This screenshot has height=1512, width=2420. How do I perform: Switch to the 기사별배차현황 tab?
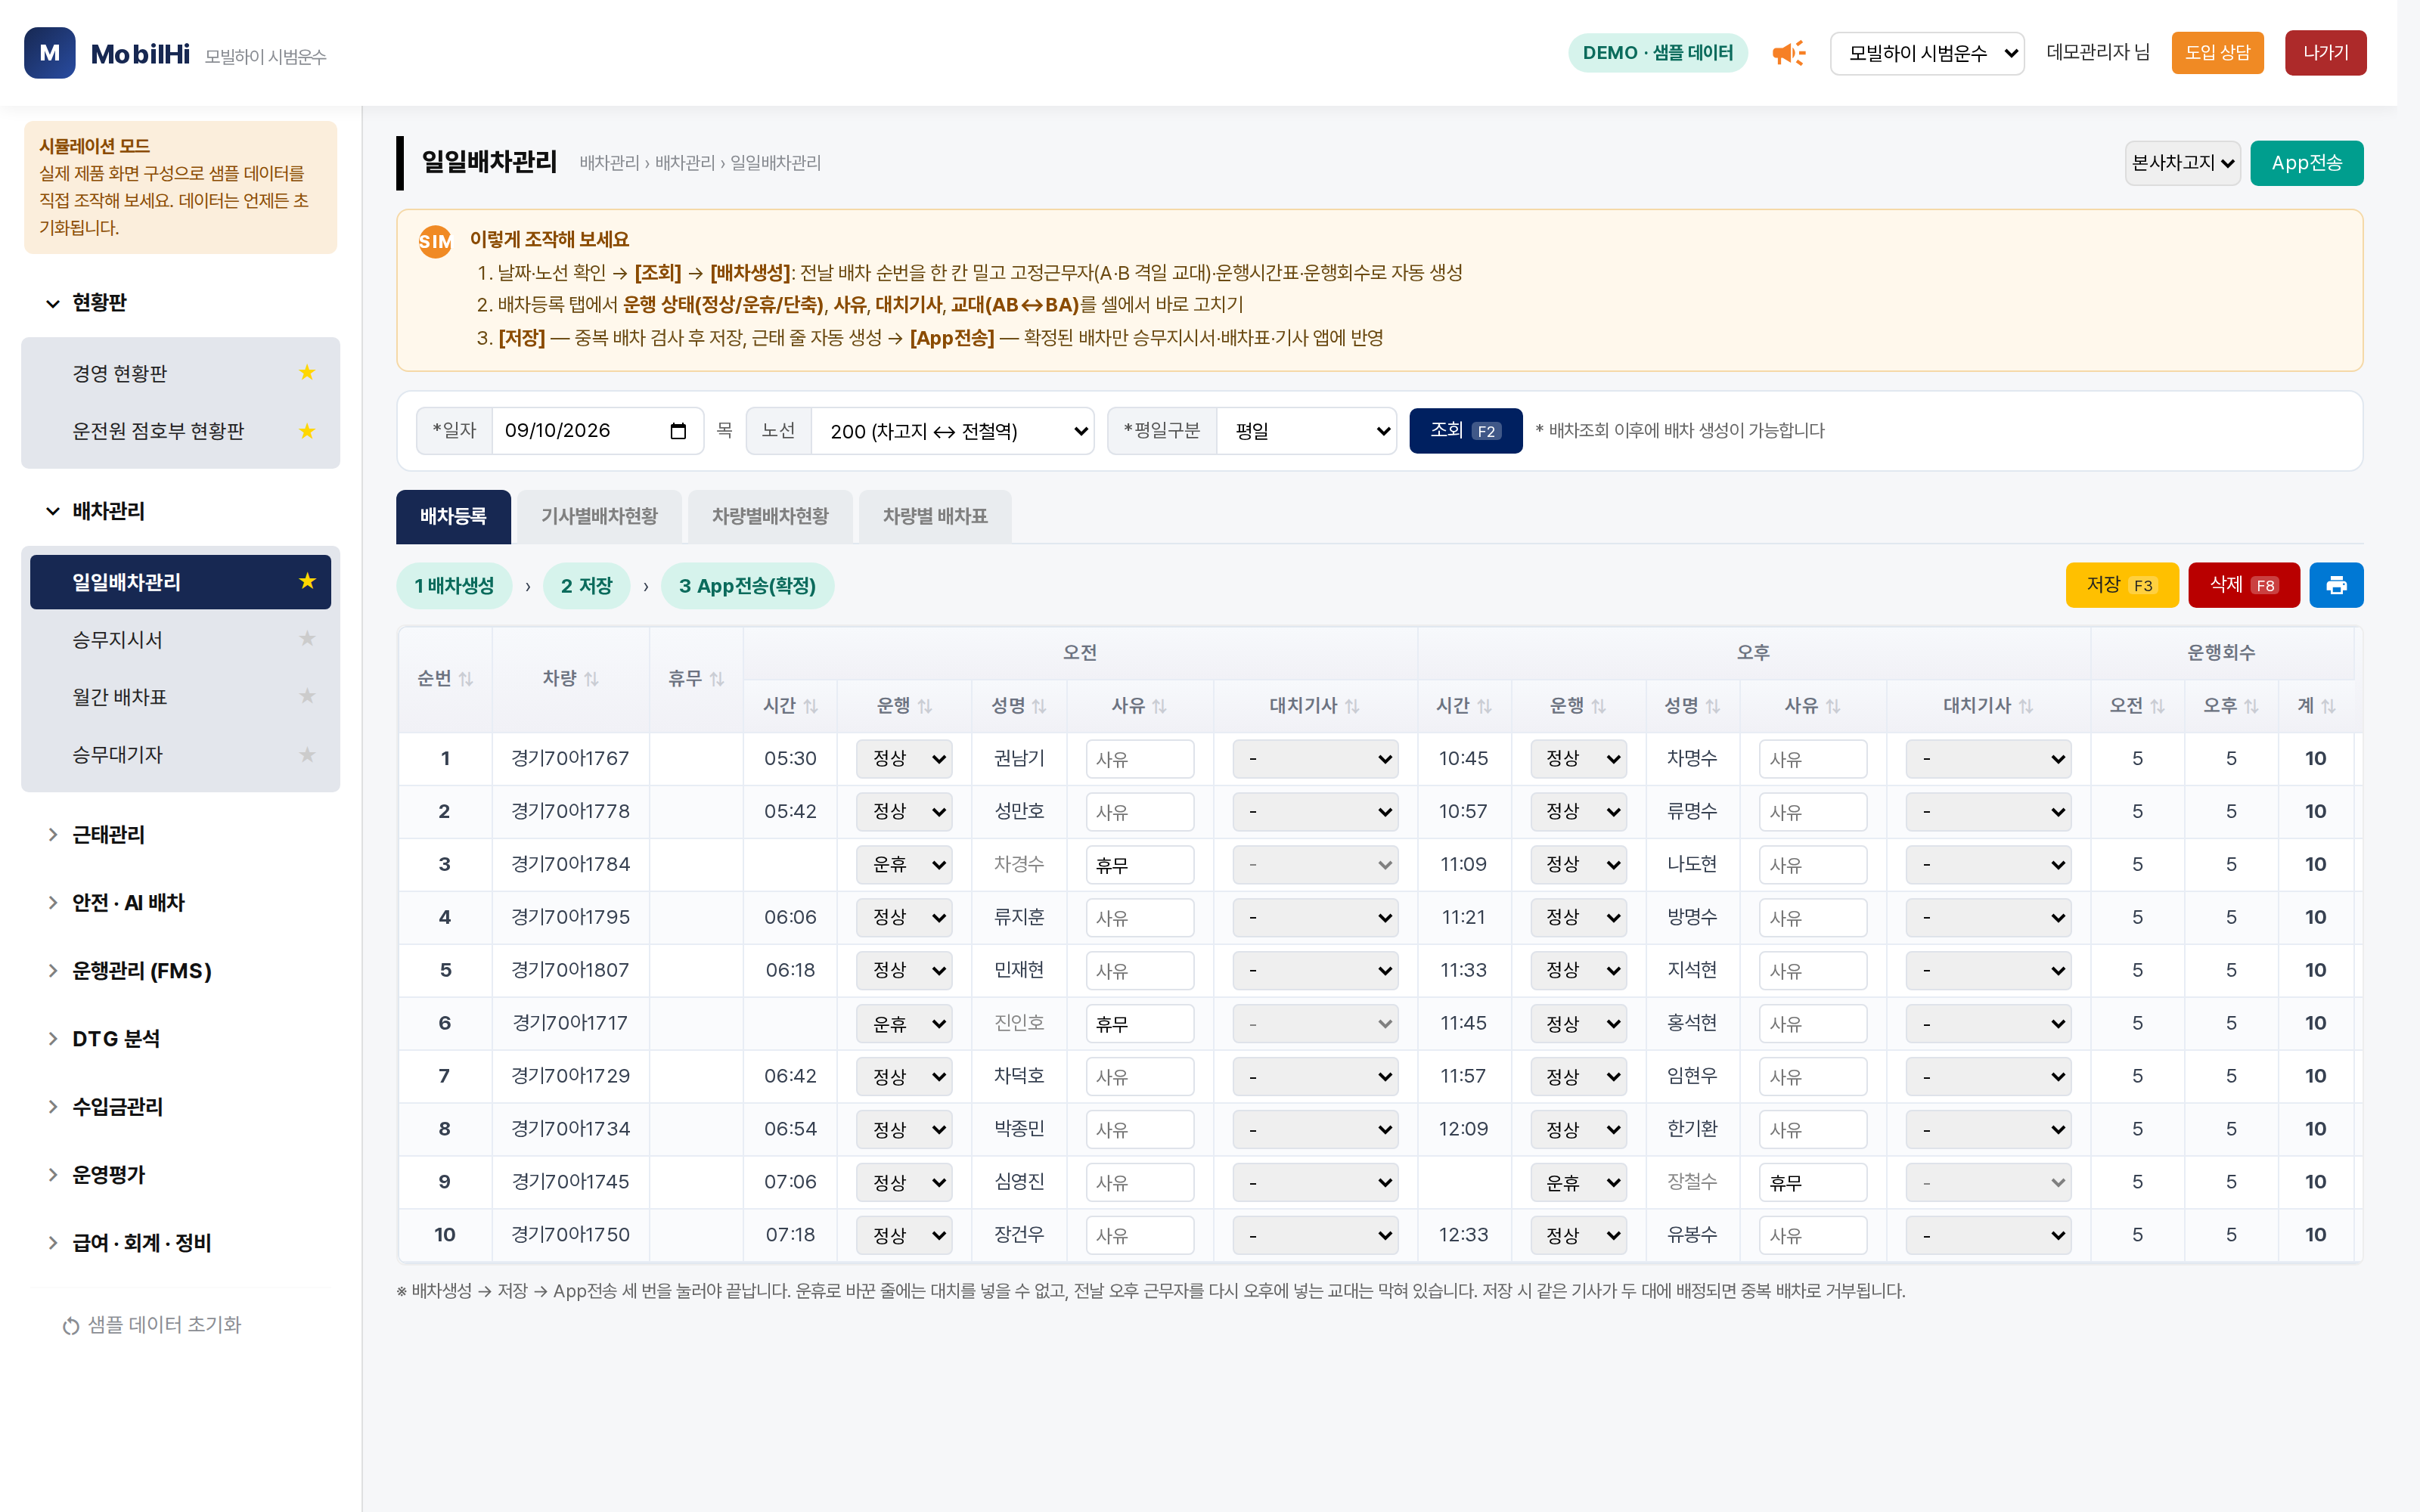tap(599, 517)
